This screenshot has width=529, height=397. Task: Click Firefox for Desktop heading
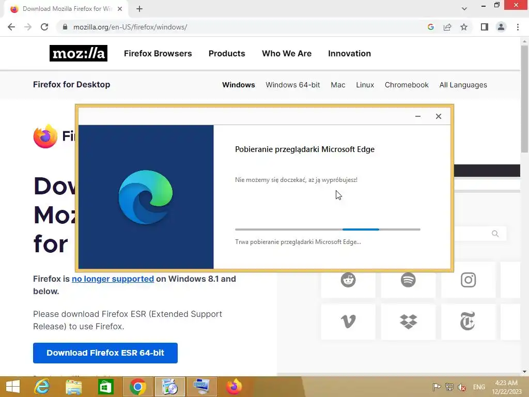tap(71, 84)
